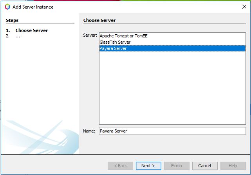251x175 pixels.
Task: Click the greyed-out Finish button
Action: [177, 166]
